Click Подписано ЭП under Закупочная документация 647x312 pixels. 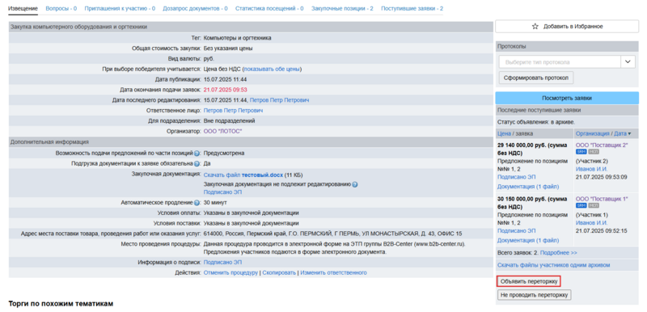223,192
